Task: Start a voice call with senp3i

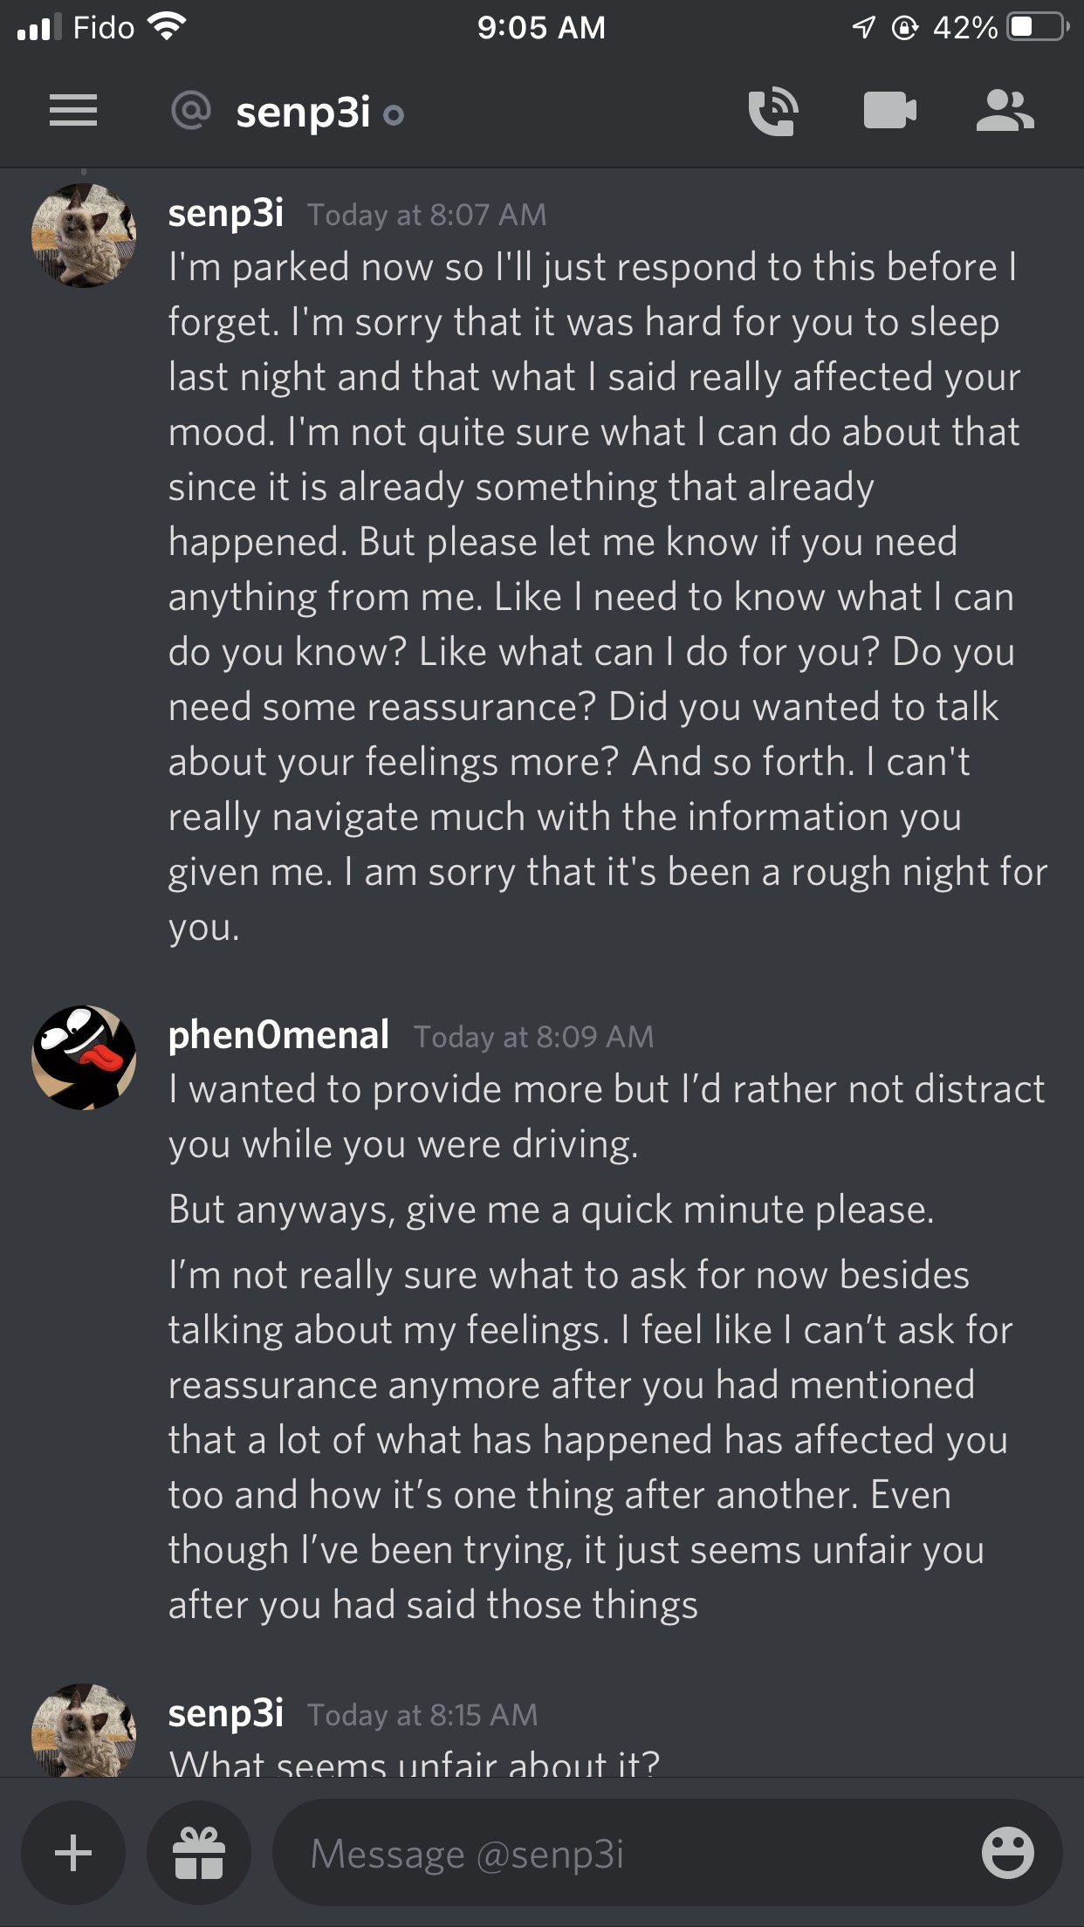Action: (773, 112)
